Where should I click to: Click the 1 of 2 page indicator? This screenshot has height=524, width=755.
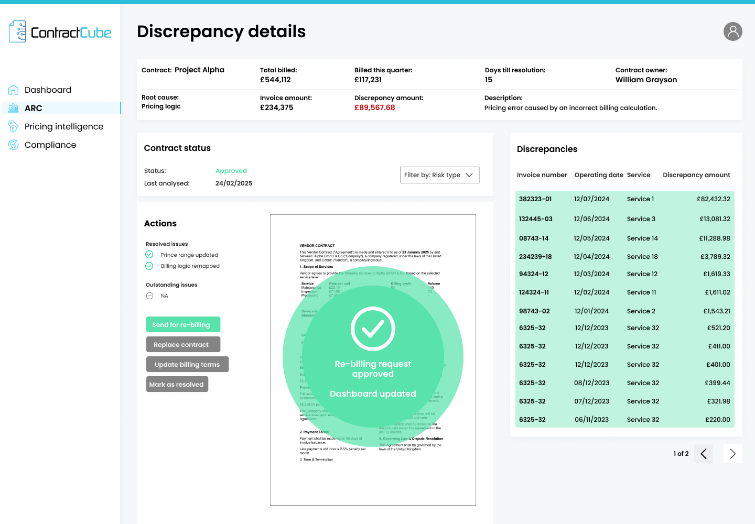click(x=681, y=454)
